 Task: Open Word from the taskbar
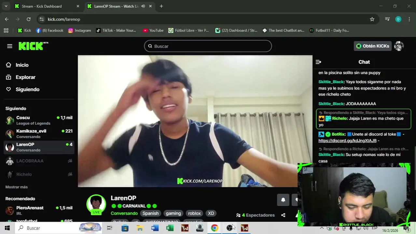[155, 228]
